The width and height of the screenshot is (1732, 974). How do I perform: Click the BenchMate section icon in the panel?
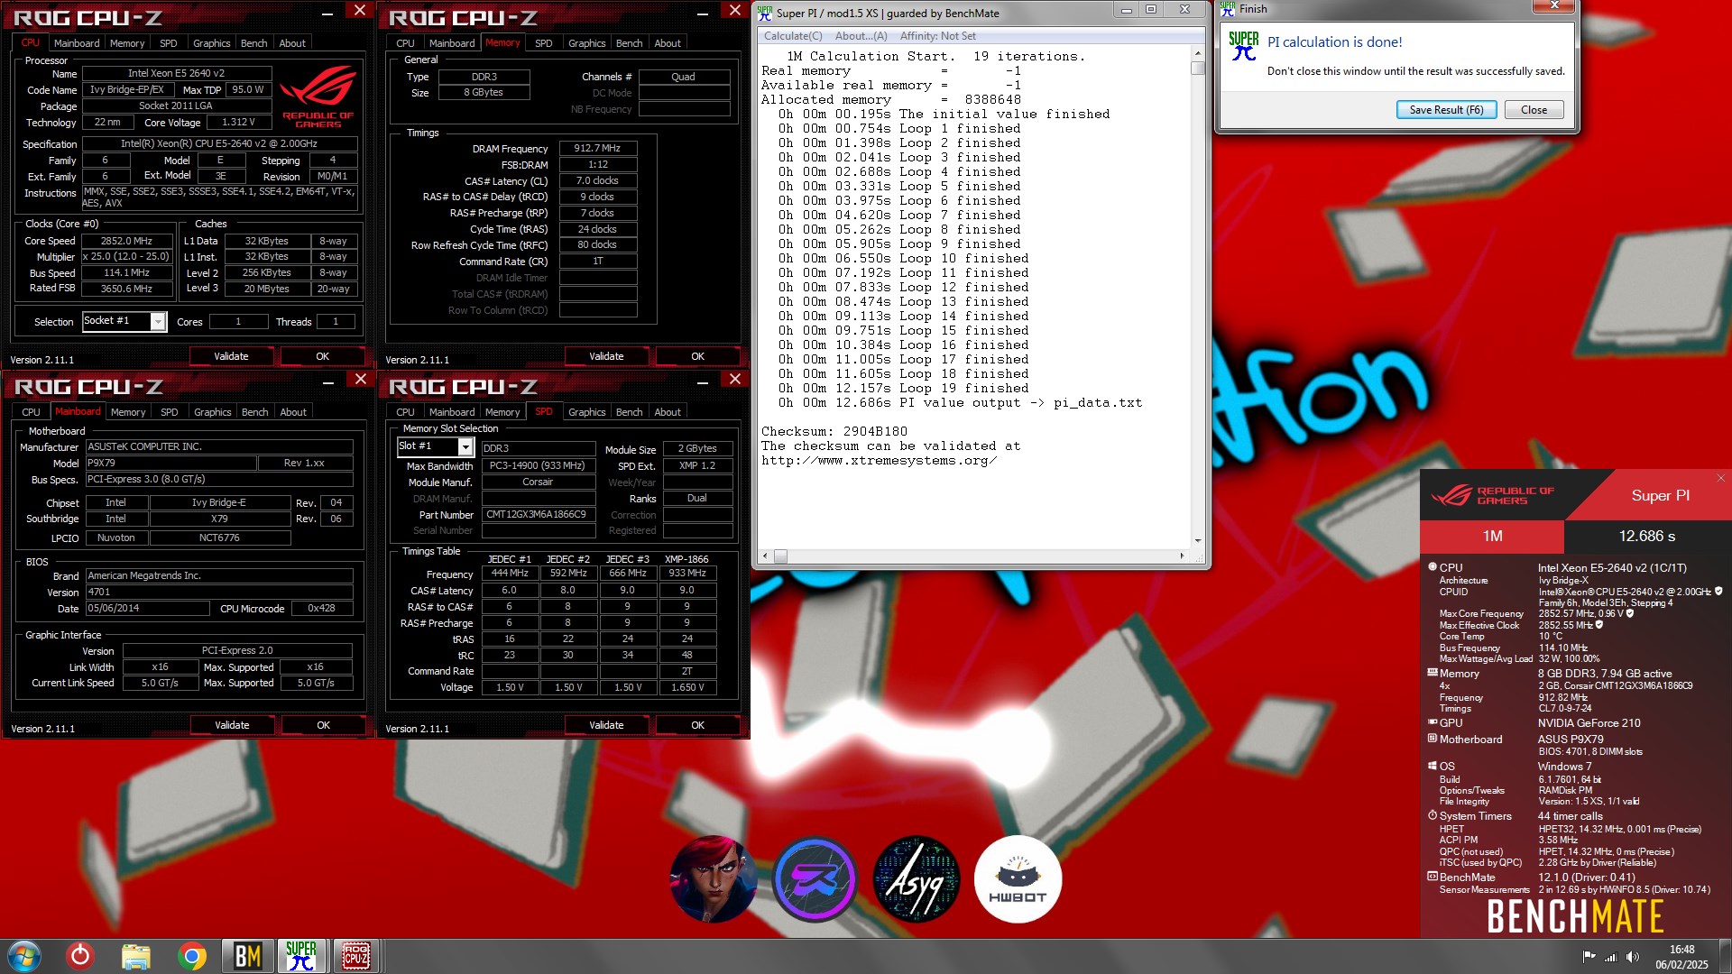pyautogui.click(x=1433, y=877)
